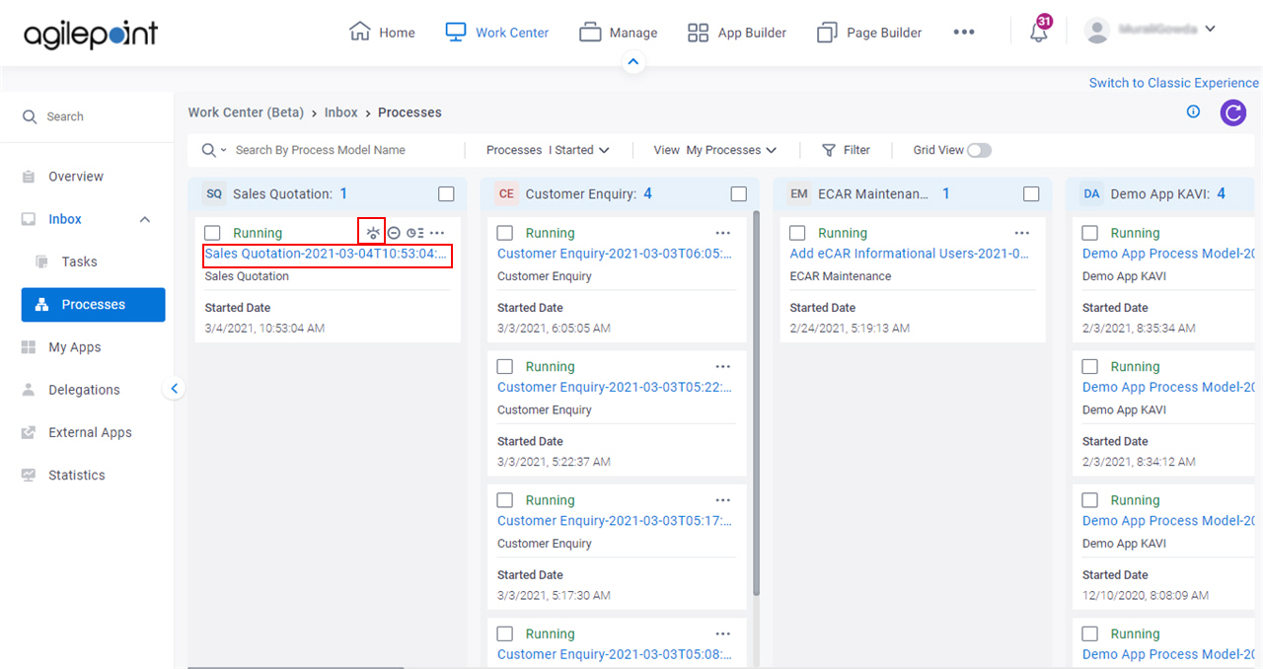The width and height of the screenshot is (1263, 669).
Task: Open ellipsis menu on Add eCAR Informational Users card
Action: 1022,233
